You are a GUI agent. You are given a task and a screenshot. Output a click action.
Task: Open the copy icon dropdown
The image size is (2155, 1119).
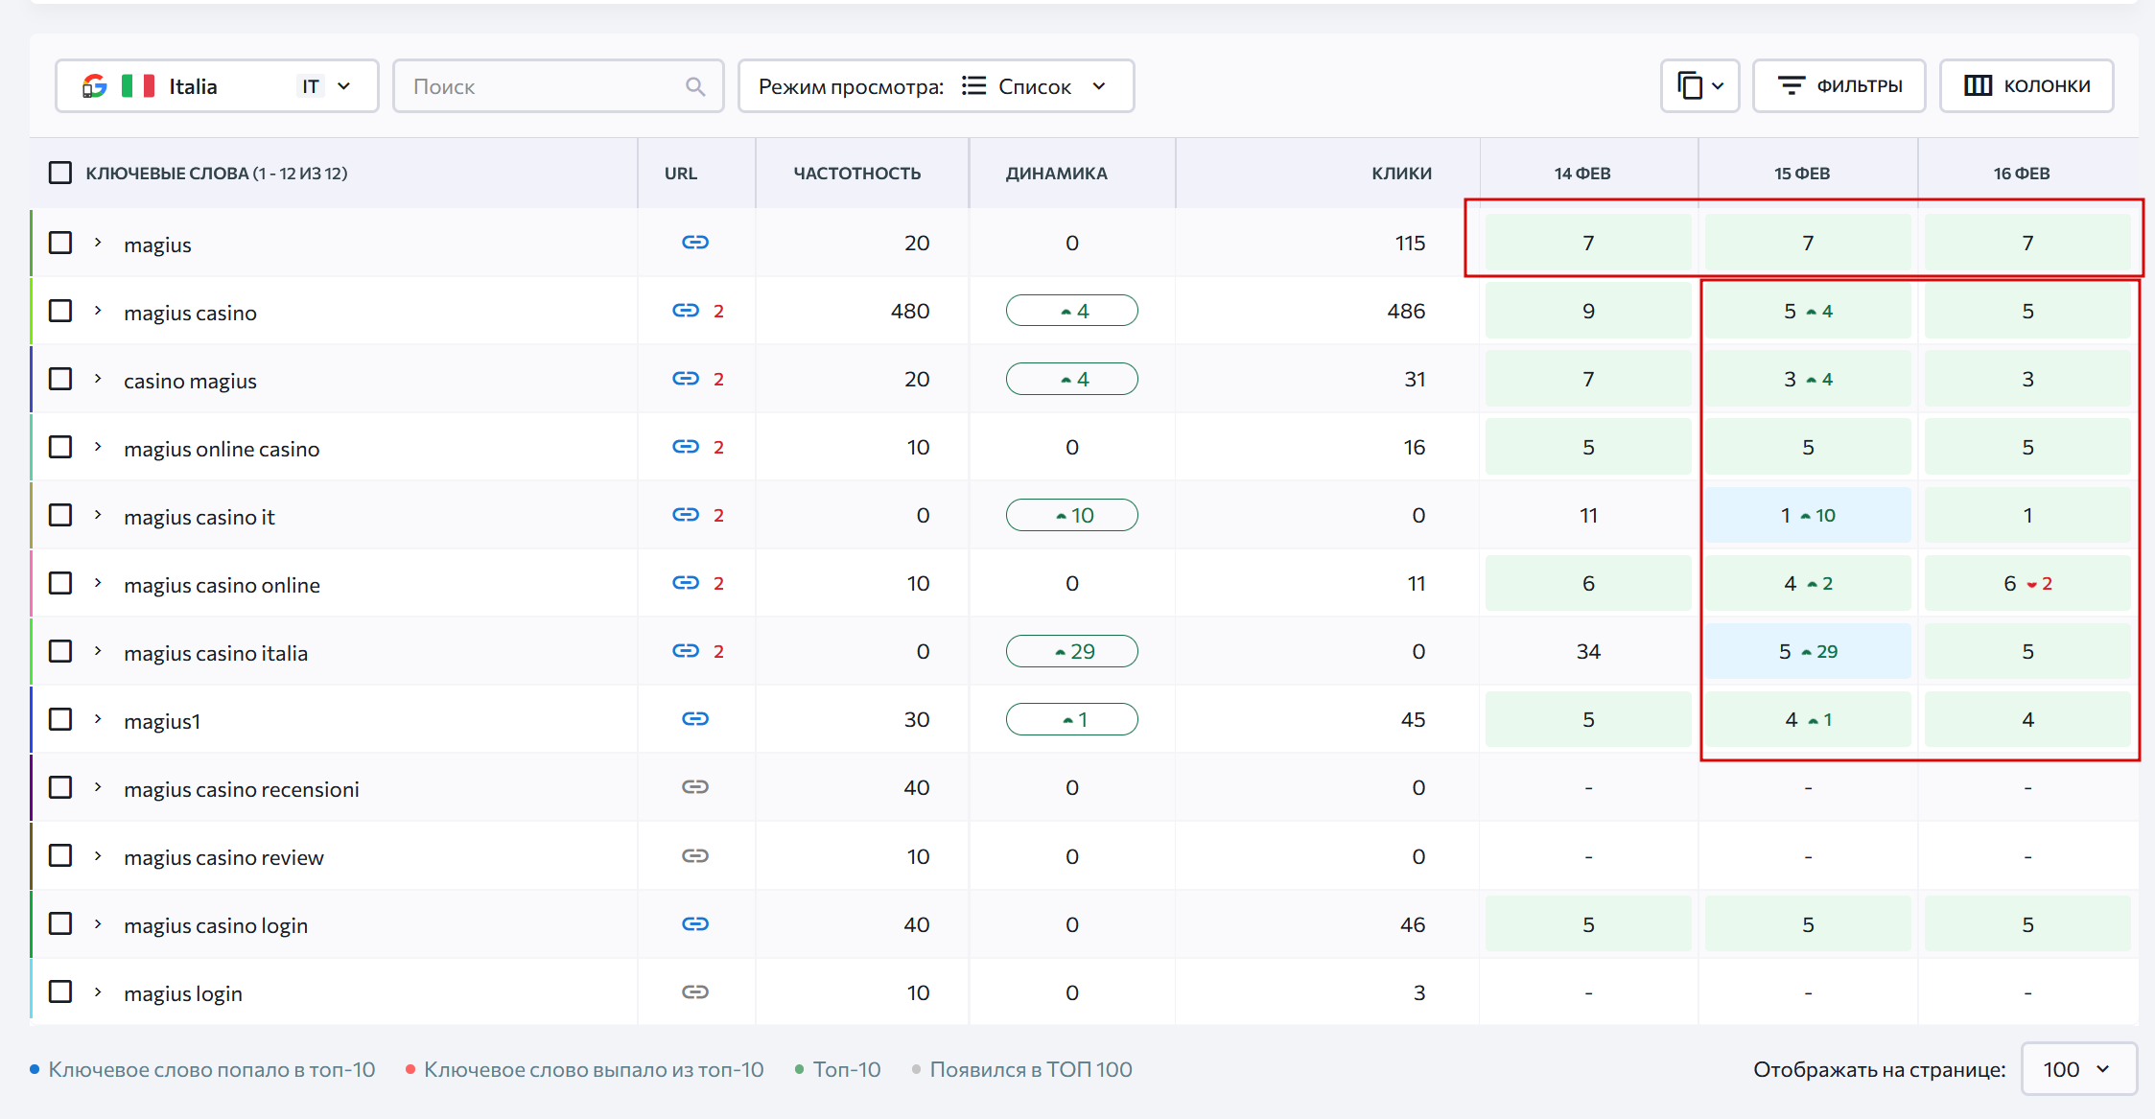tap(1699, 86)
